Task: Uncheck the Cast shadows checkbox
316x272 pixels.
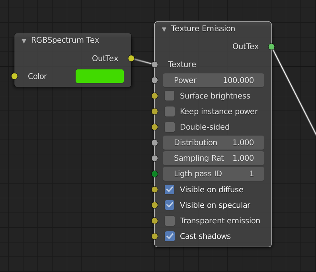Action: pos(170,236)
